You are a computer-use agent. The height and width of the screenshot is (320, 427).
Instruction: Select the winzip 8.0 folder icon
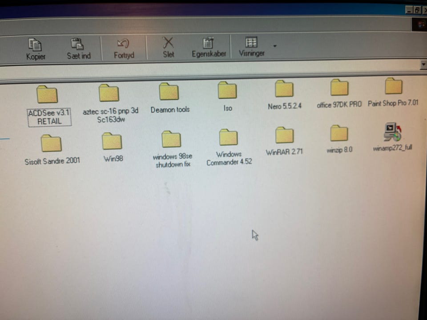click(339, 133)
